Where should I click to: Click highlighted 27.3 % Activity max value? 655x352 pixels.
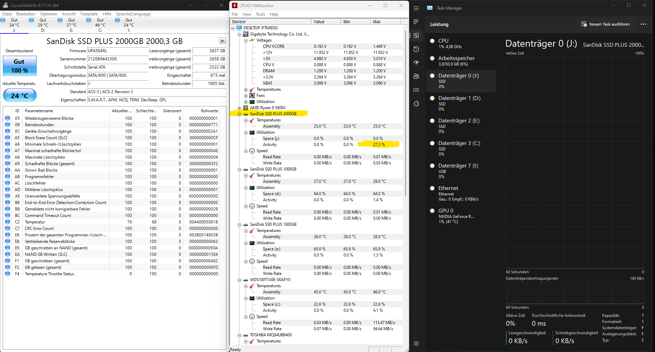pos(379,145)
